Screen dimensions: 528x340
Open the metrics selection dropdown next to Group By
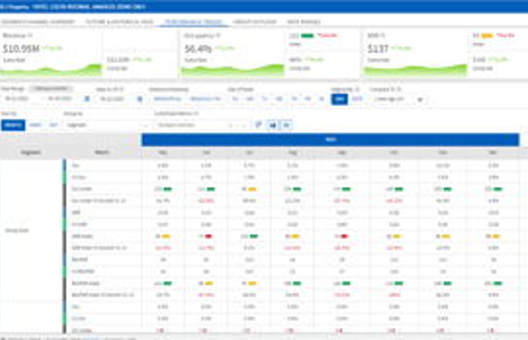201,125
